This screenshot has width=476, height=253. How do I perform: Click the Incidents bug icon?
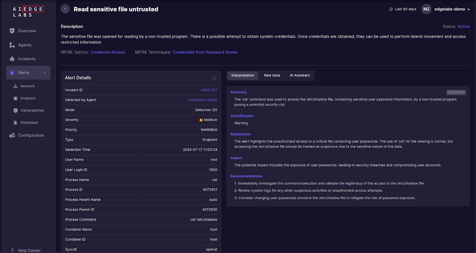click(12, 59)
